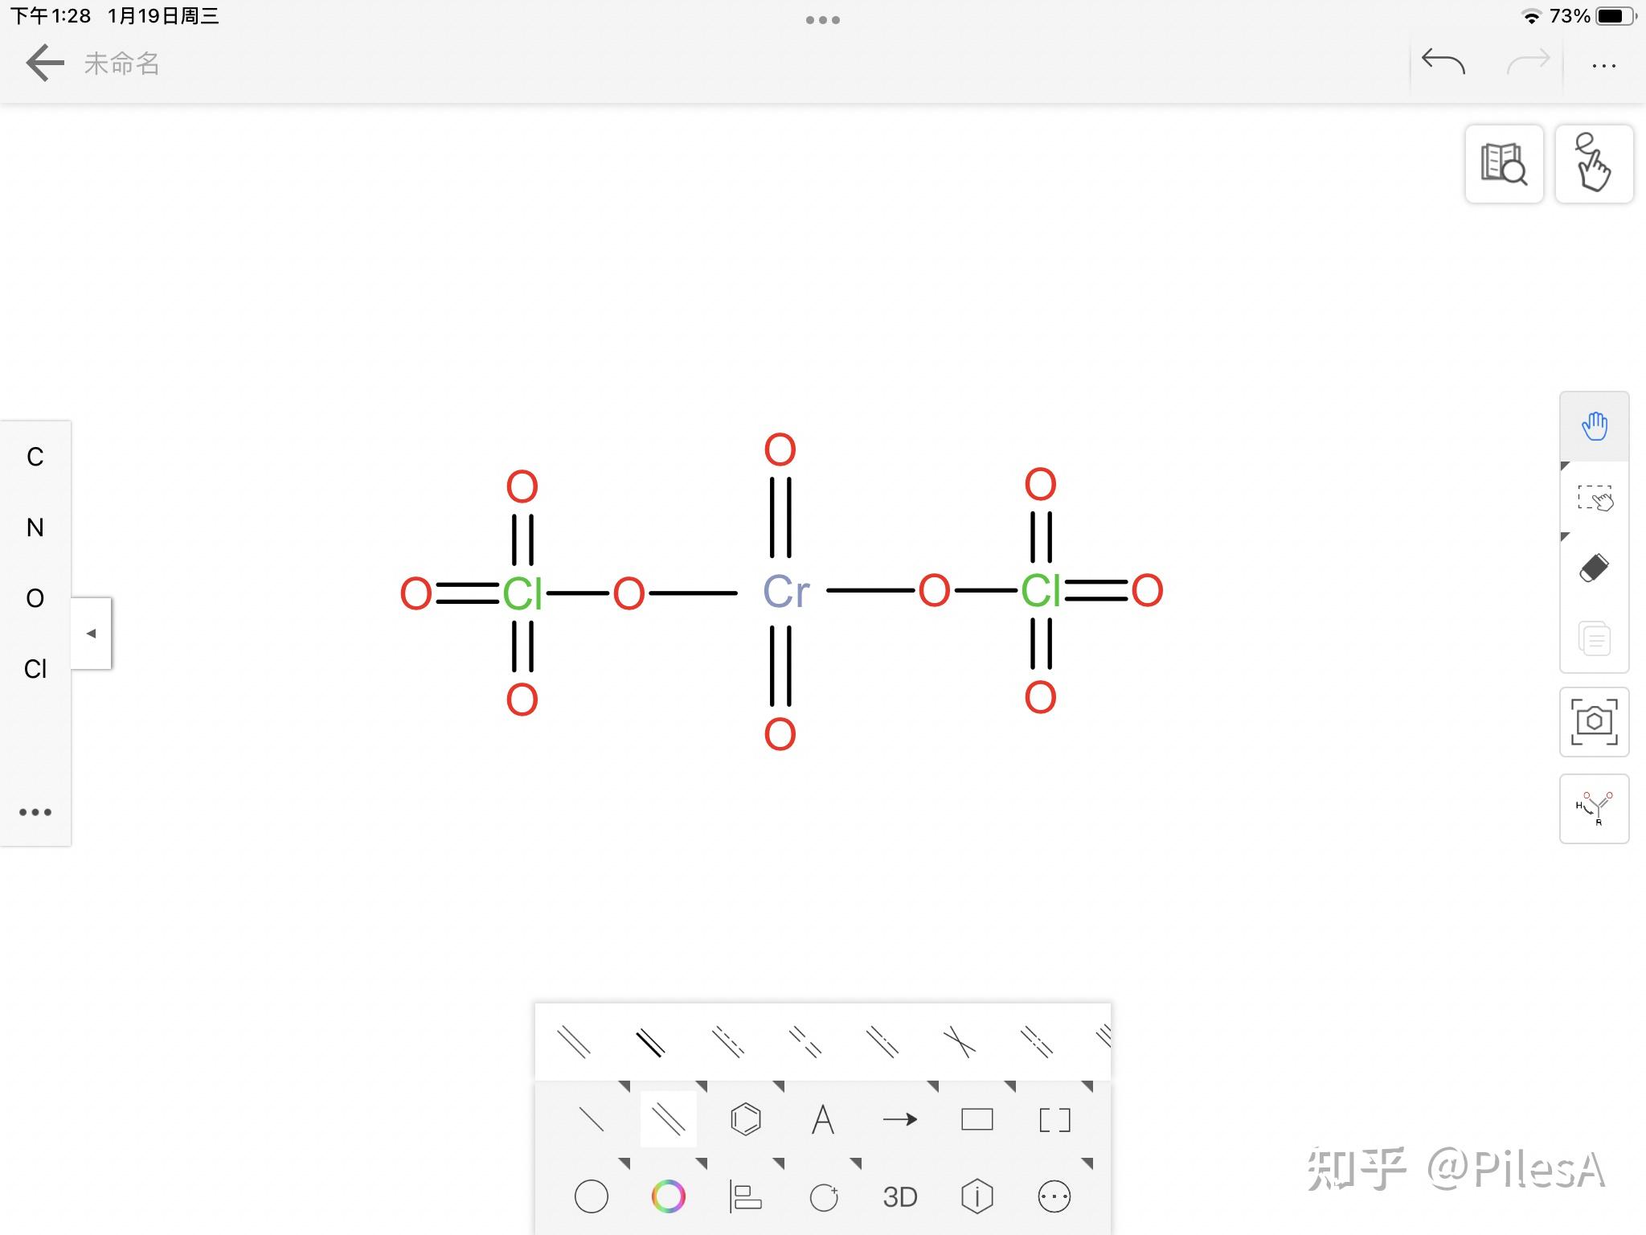Image resolution: width=1646 pixels, height=1235 pixels.
Task: Select the text annotation tool
Action: tap(823, 1118)
